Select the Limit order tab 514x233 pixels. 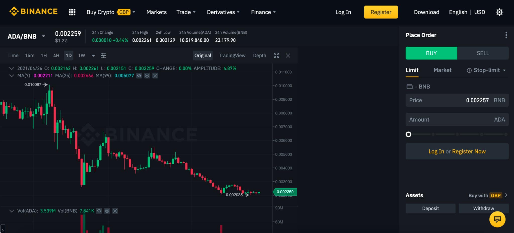click(412, 70)
